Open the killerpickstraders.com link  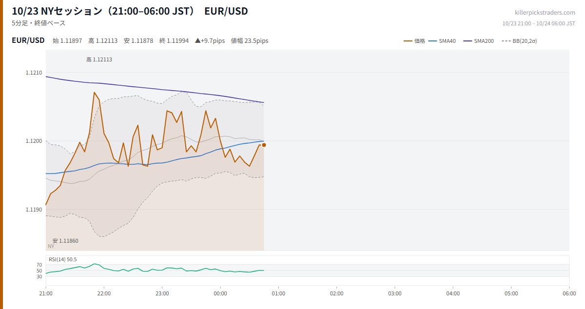click(x=545, y=13)
